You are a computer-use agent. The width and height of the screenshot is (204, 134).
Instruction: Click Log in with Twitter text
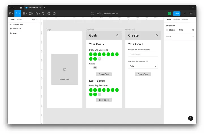(x=65, y=80)
